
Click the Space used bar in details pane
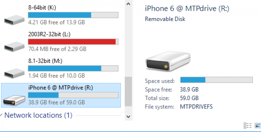coord(216,80)
